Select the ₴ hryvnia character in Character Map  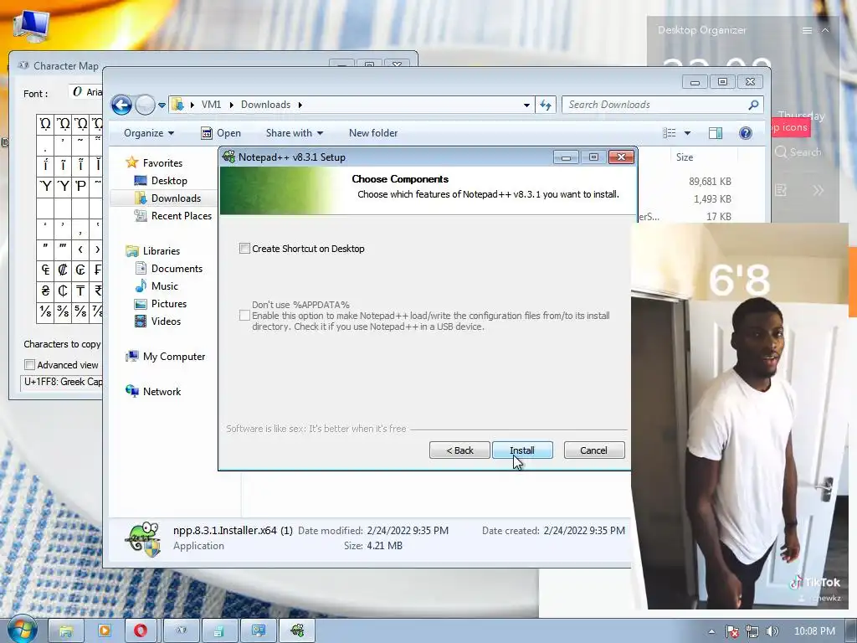click(x=45, y=291)
